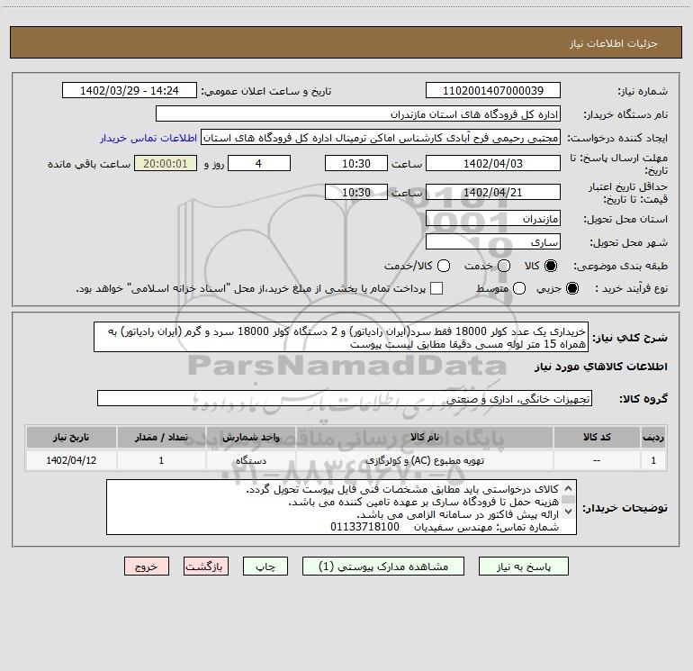Click the تاریخ نیاز column header

71,438
